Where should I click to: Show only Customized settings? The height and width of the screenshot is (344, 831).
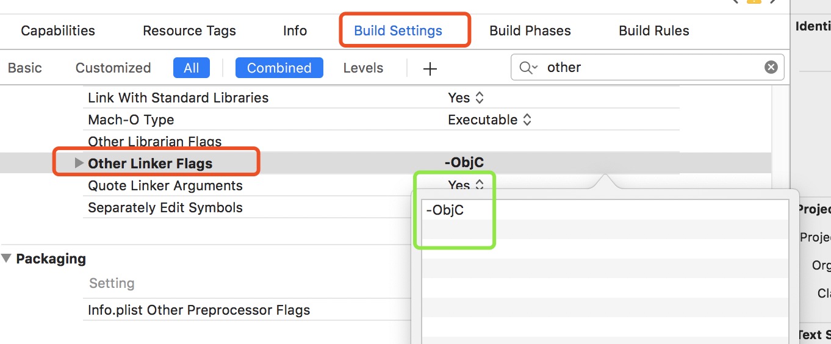pyautogui.click(x=113, y=68)
